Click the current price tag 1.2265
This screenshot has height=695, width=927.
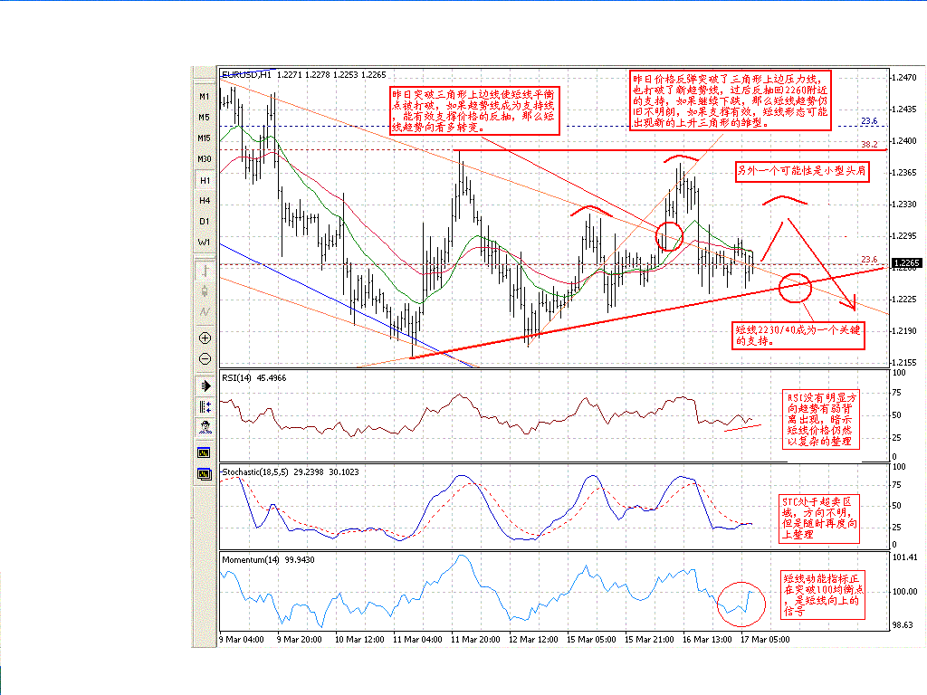tap(906, 263)
